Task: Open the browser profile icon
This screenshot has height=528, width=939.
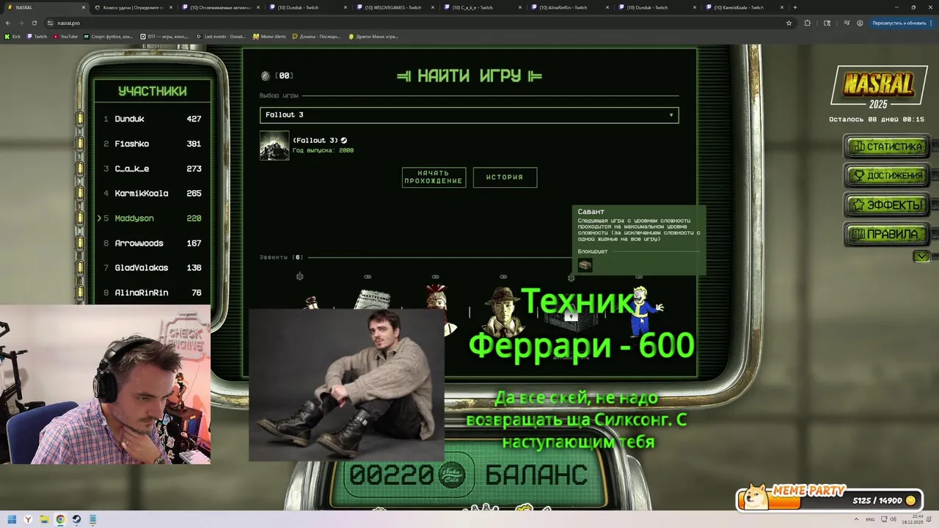Action: 860,23
